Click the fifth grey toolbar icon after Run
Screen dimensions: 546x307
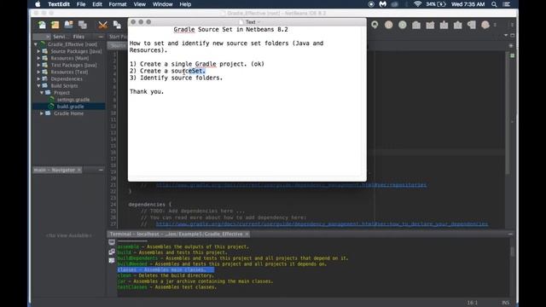[x=472, y=25]
